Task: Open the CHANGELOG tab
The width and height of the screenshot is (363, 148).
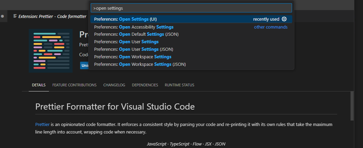Action: 114,85
